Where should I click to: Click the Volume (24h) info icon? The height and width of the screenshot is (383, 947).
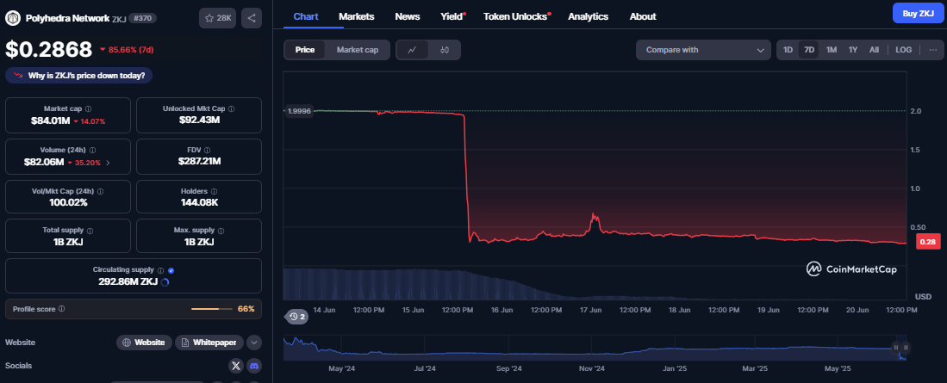coord(92,150)
